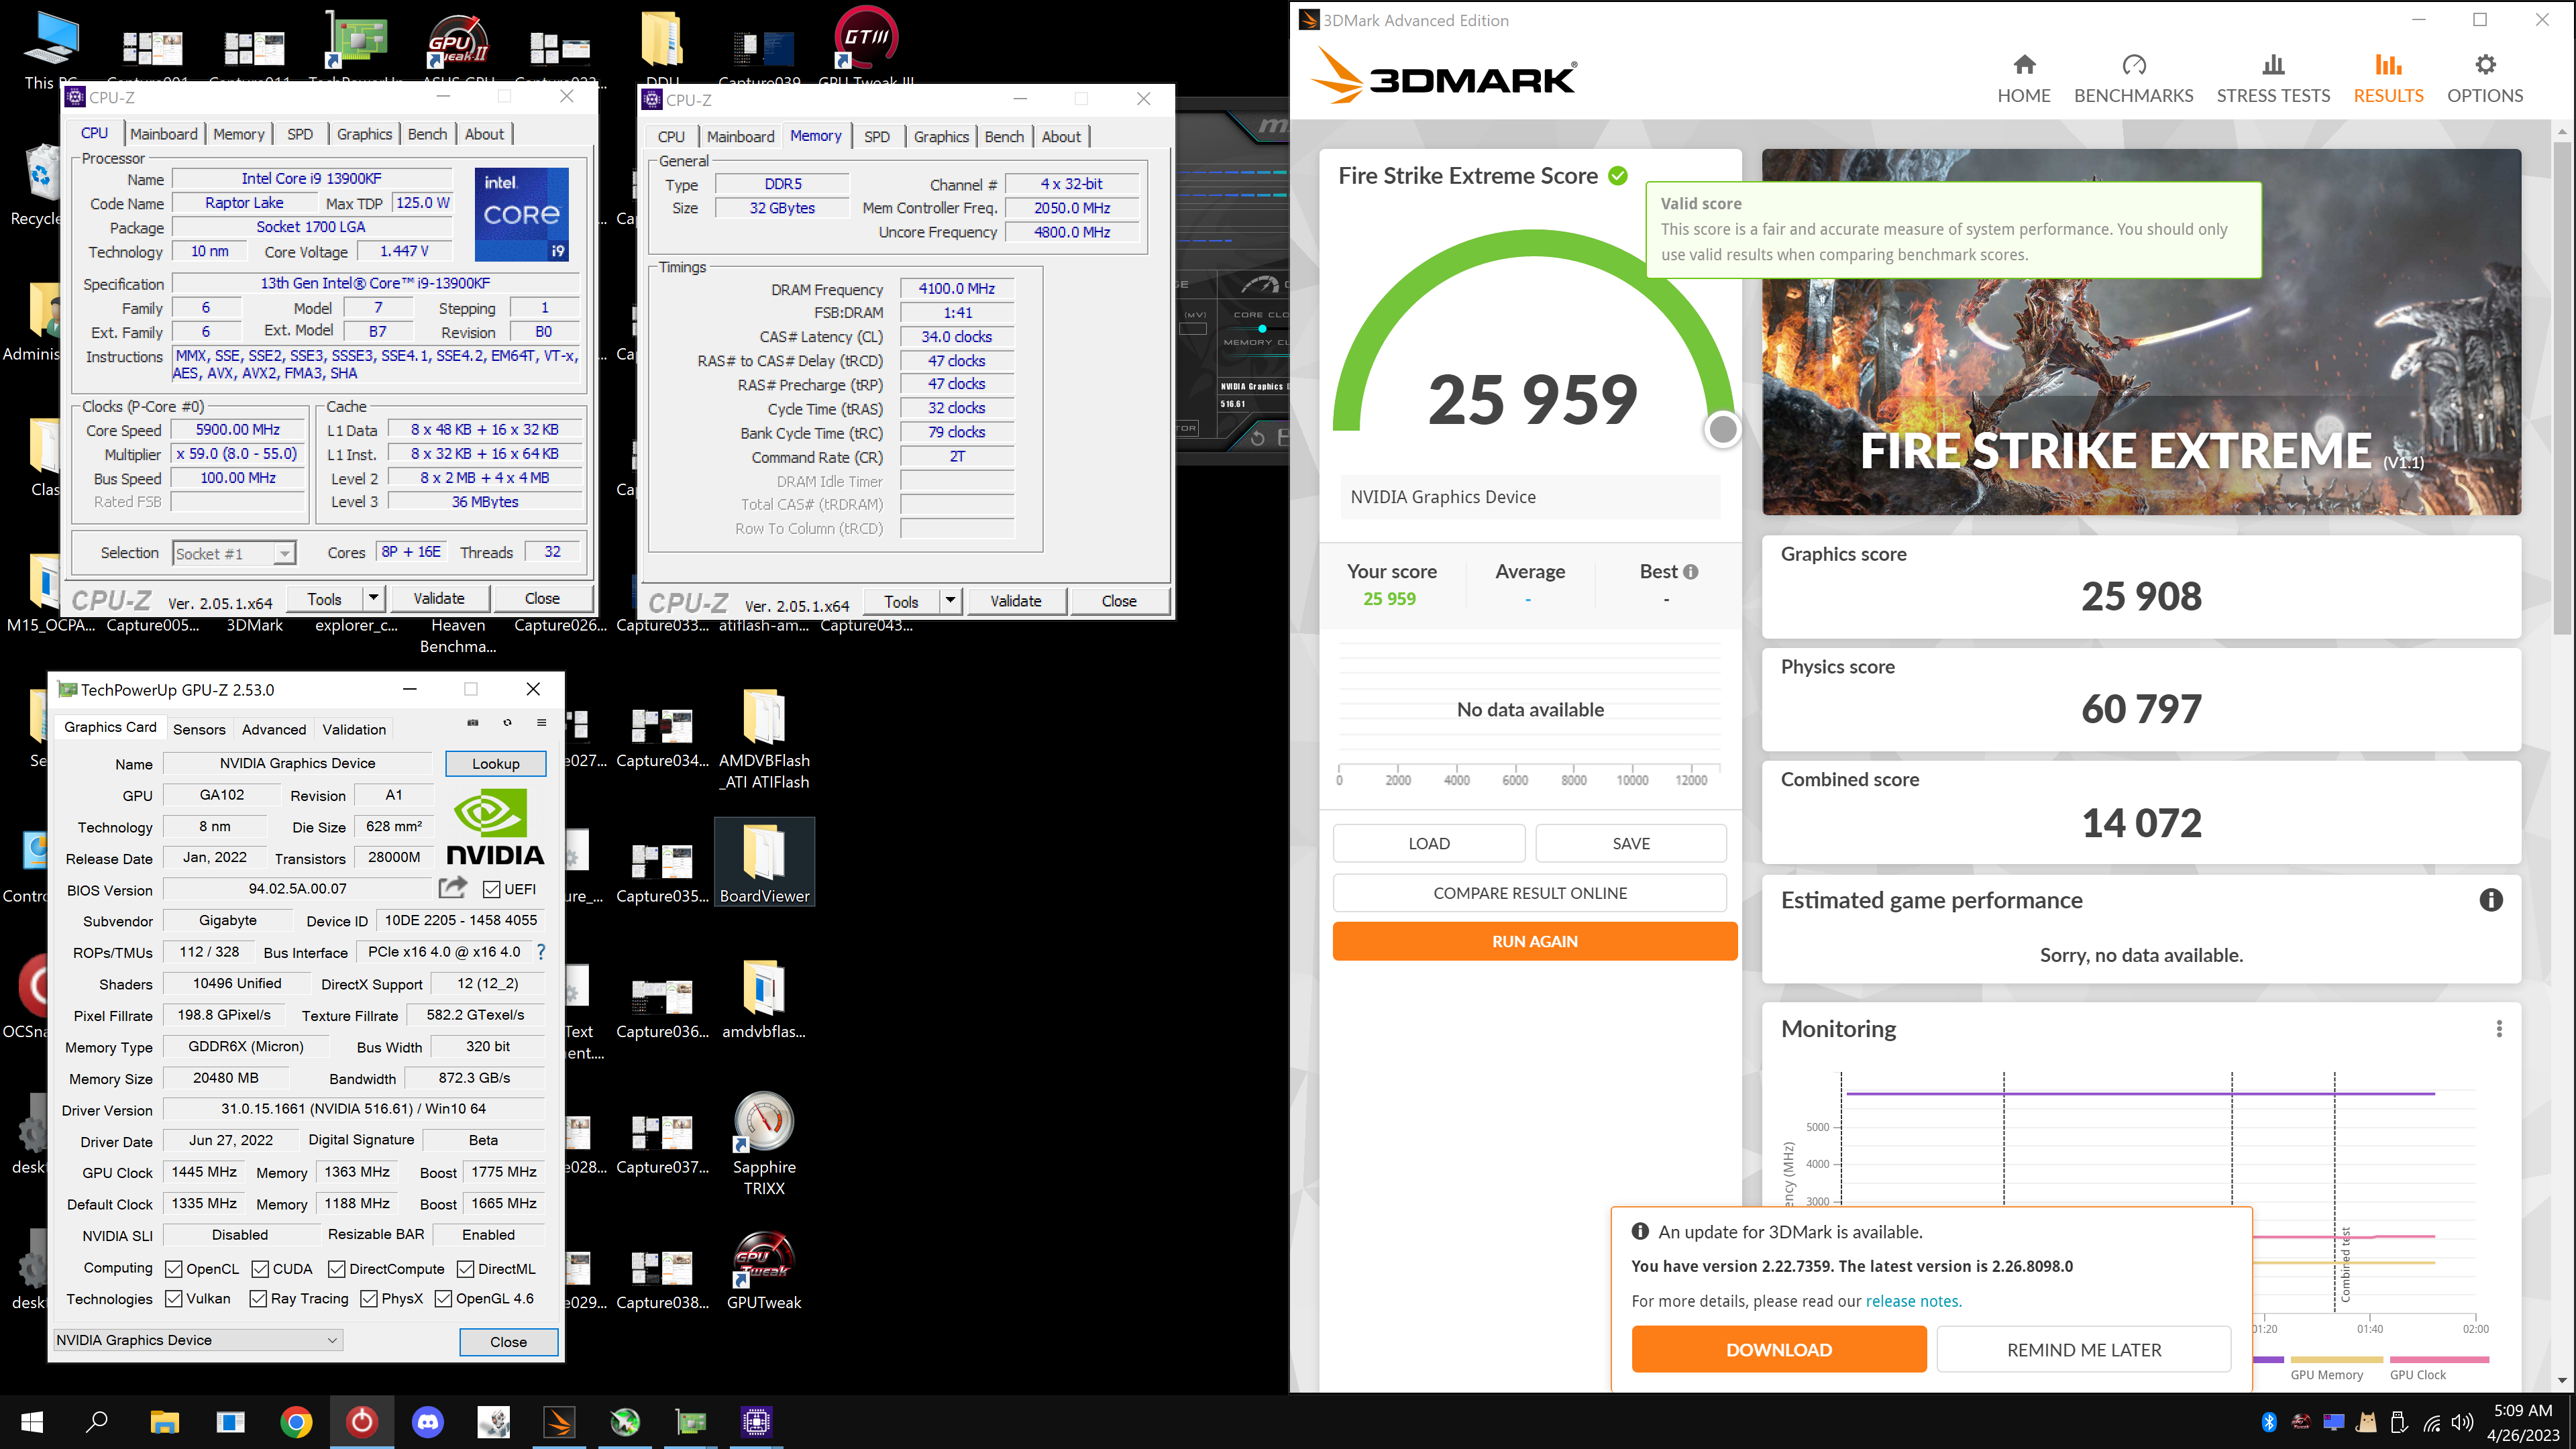Image resolution: width=2576 pixels, height=1449 pixels.
Task: Toggle the Vulkan checkbox
Action: coord(173,1299)
